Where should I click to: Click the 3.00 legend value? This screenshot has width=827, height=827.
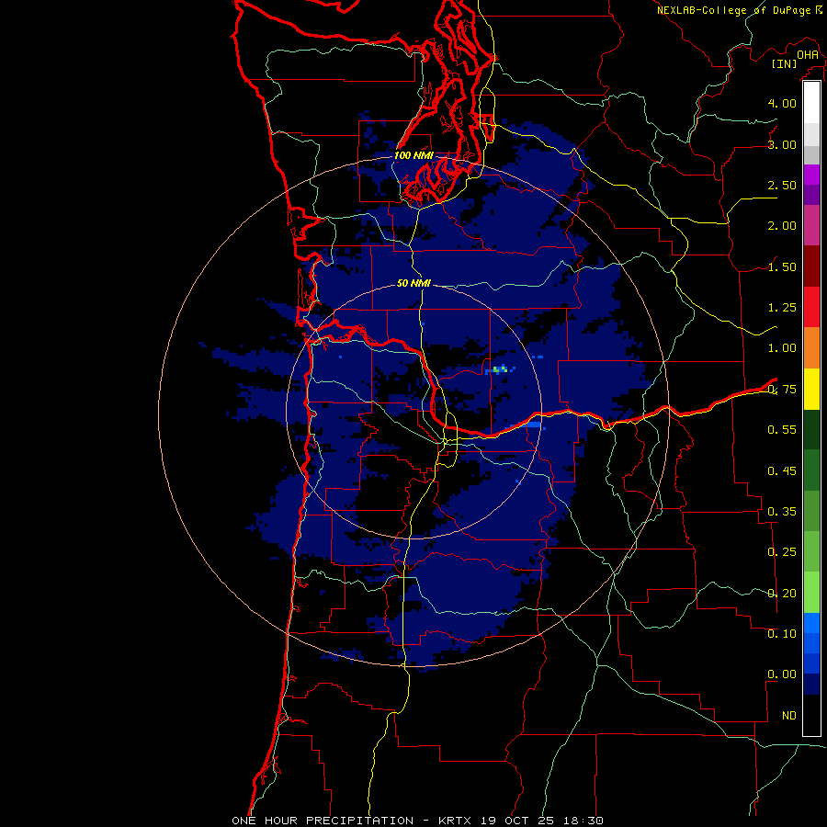pyautogui.click(x=782, y=144)
